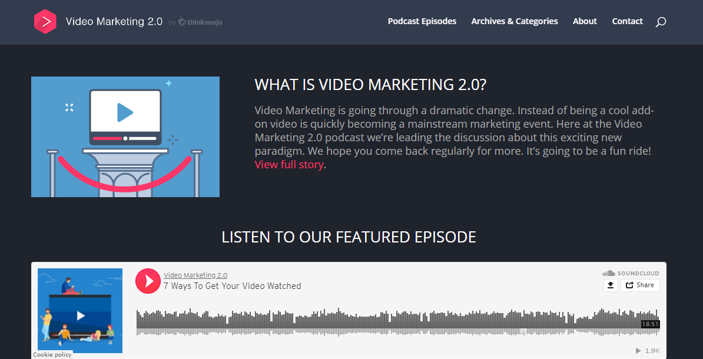The image size is (703, 359).
Task: Click the What Is Video Marketing 2.0 heading
Action: pos(370,85)
